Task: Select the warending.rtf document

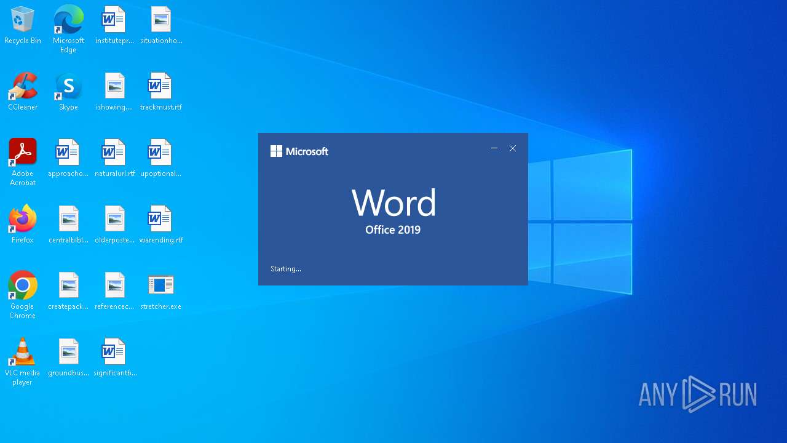Action: point(161,225)
